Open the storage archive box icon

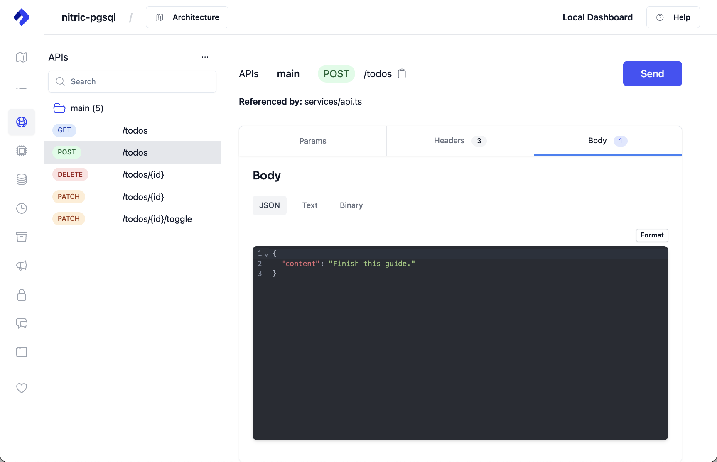tap(22, 237)
